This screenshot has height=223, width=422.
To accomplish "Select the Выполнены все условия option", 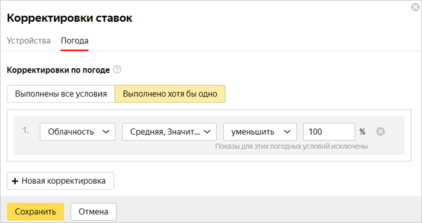I will pyautogui.click(x=61, y=94).
